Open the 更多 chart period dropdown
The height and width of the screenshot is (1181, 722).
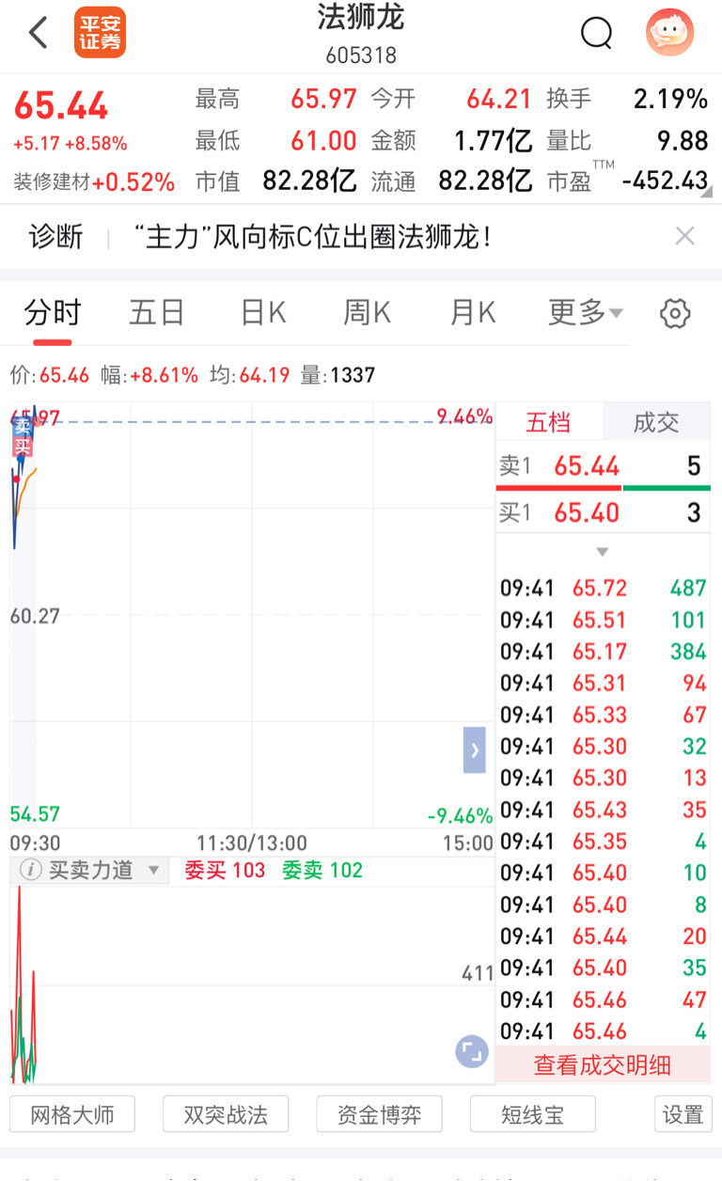(585, 312)
